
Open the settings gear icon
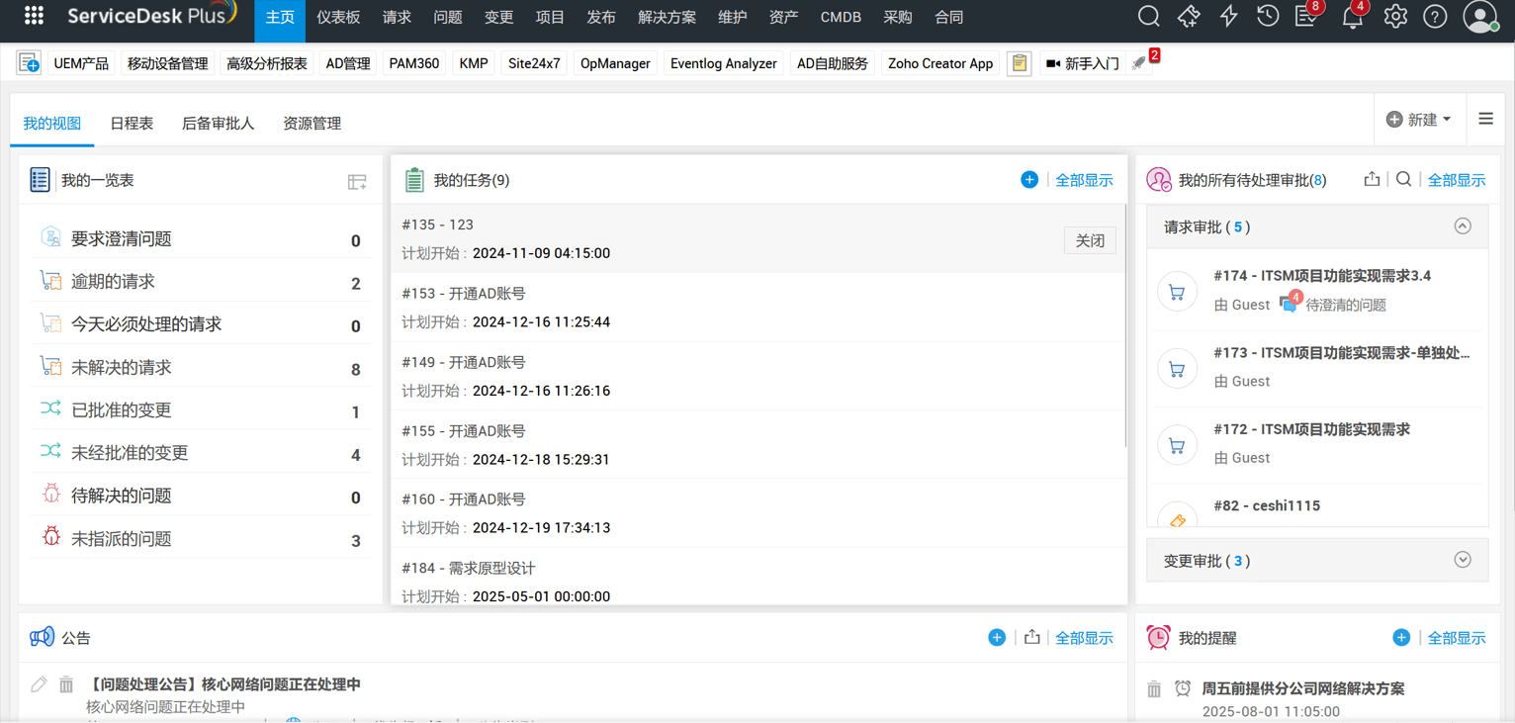point(1395,17)
